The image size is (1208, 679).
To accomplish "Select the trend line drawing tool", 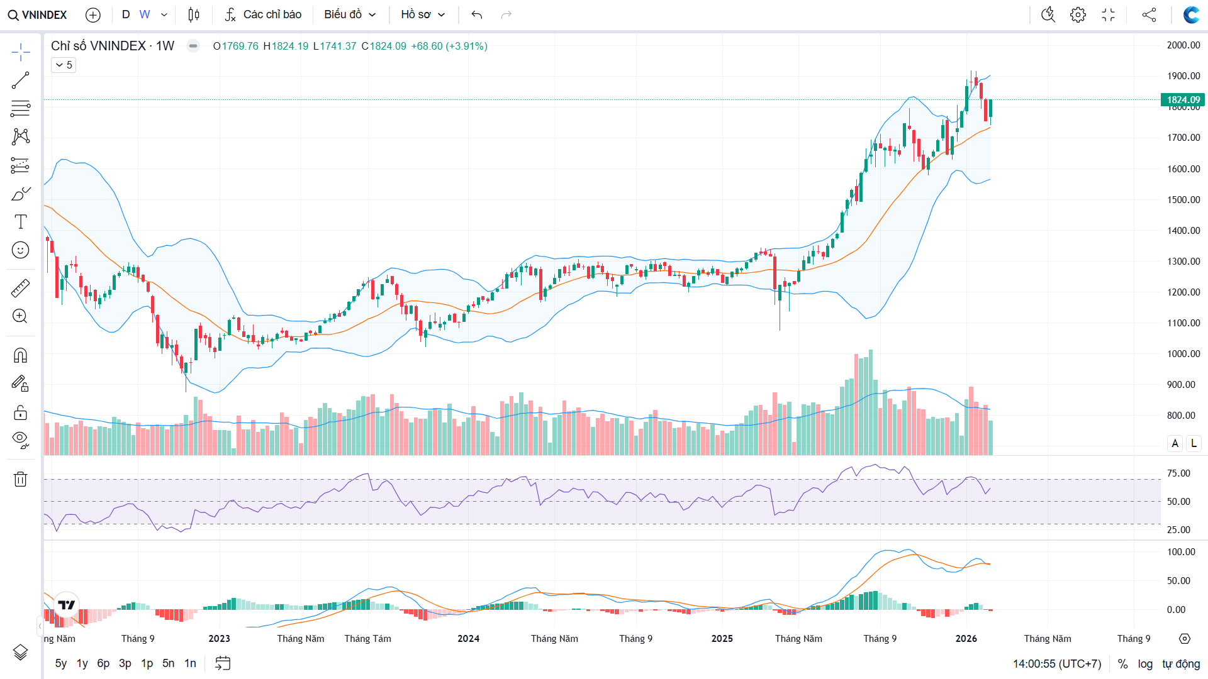I will [20, 80].
